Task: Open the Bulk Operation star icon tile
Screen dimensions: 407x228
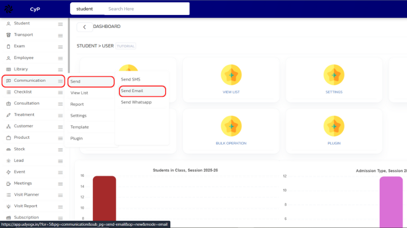Action: click(x=231, y=126)
